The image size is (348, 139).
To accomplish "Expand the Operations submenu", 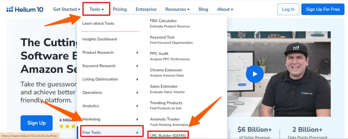I will click(x=110, y=92).
